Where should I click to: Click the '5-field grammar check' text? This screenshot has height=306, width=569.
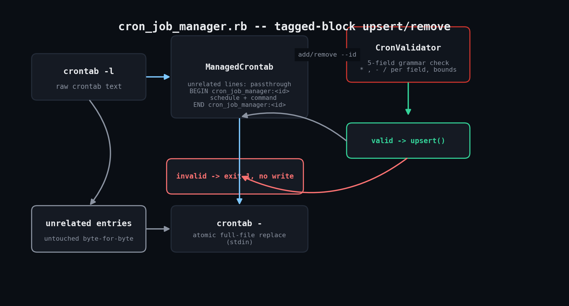click(x=408, y=63)
